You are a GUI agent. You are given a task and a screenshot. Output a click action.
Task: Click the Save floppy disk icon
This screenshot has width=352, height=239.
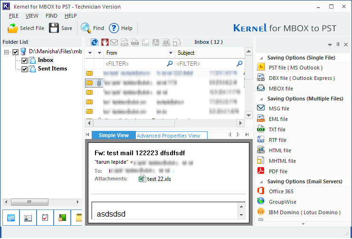[x=54, y=28]
